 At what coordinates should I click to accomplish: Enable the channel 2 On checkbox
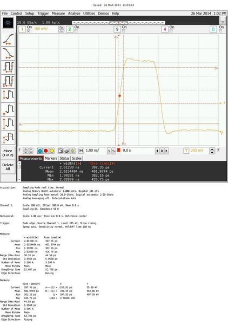(x=76, y=31)
